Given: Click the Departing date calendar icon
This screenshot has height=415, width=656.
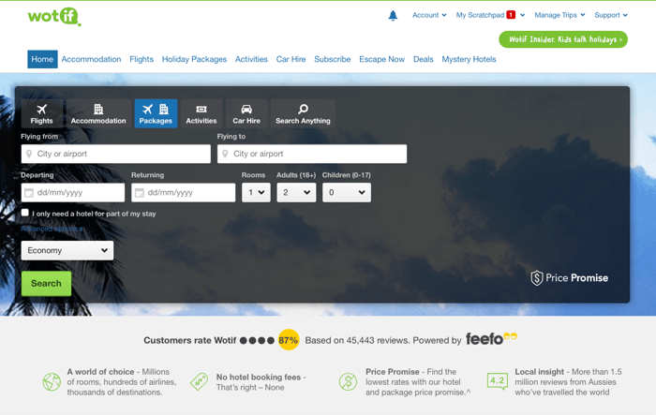Looking at the screenshot, I should tap(29, 193).
